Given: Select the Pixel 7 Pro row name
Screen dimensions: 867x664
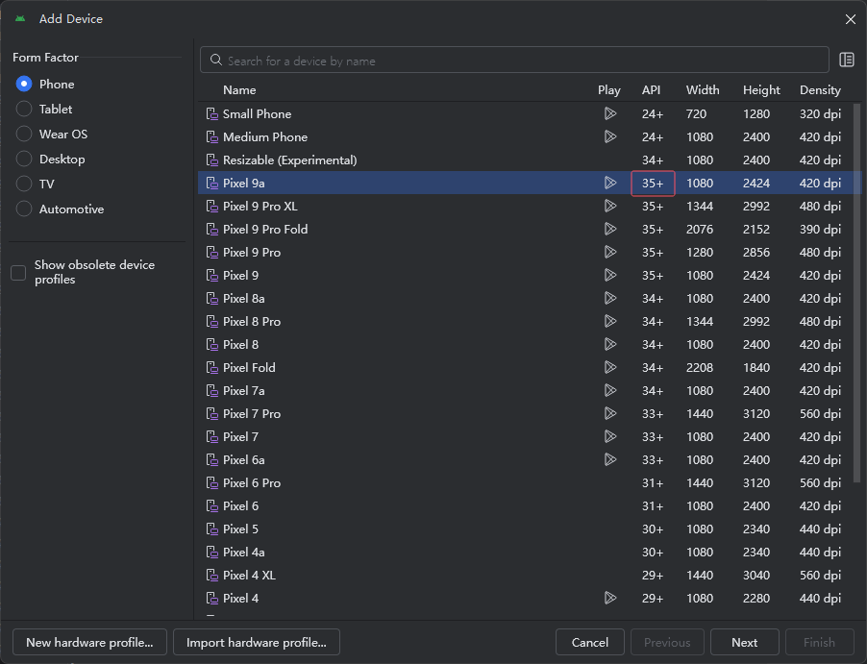Looking at the screenshot, I should point(252,413).
